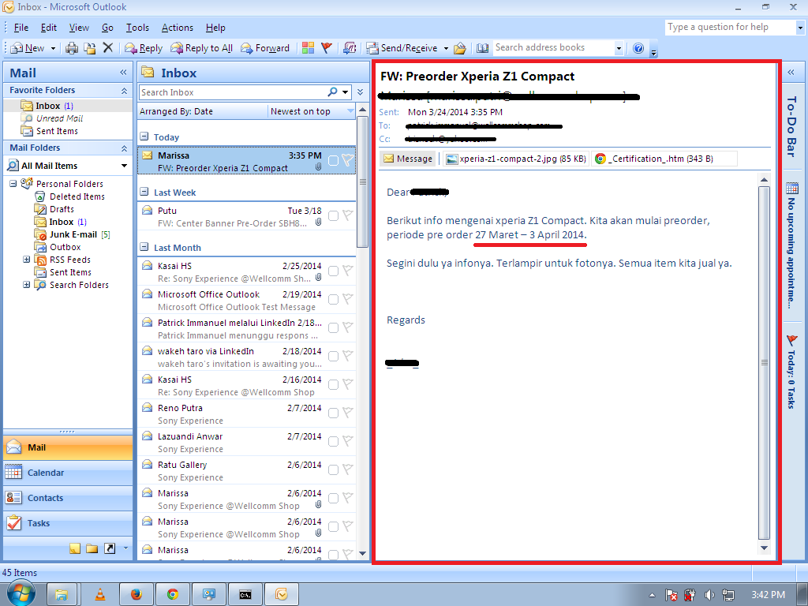The width and height of the screenshot is (808, 606).
Task: Flag the Kasai HS 2/25/2014 message
Action: pyautogui.click(x=348, y=271)
